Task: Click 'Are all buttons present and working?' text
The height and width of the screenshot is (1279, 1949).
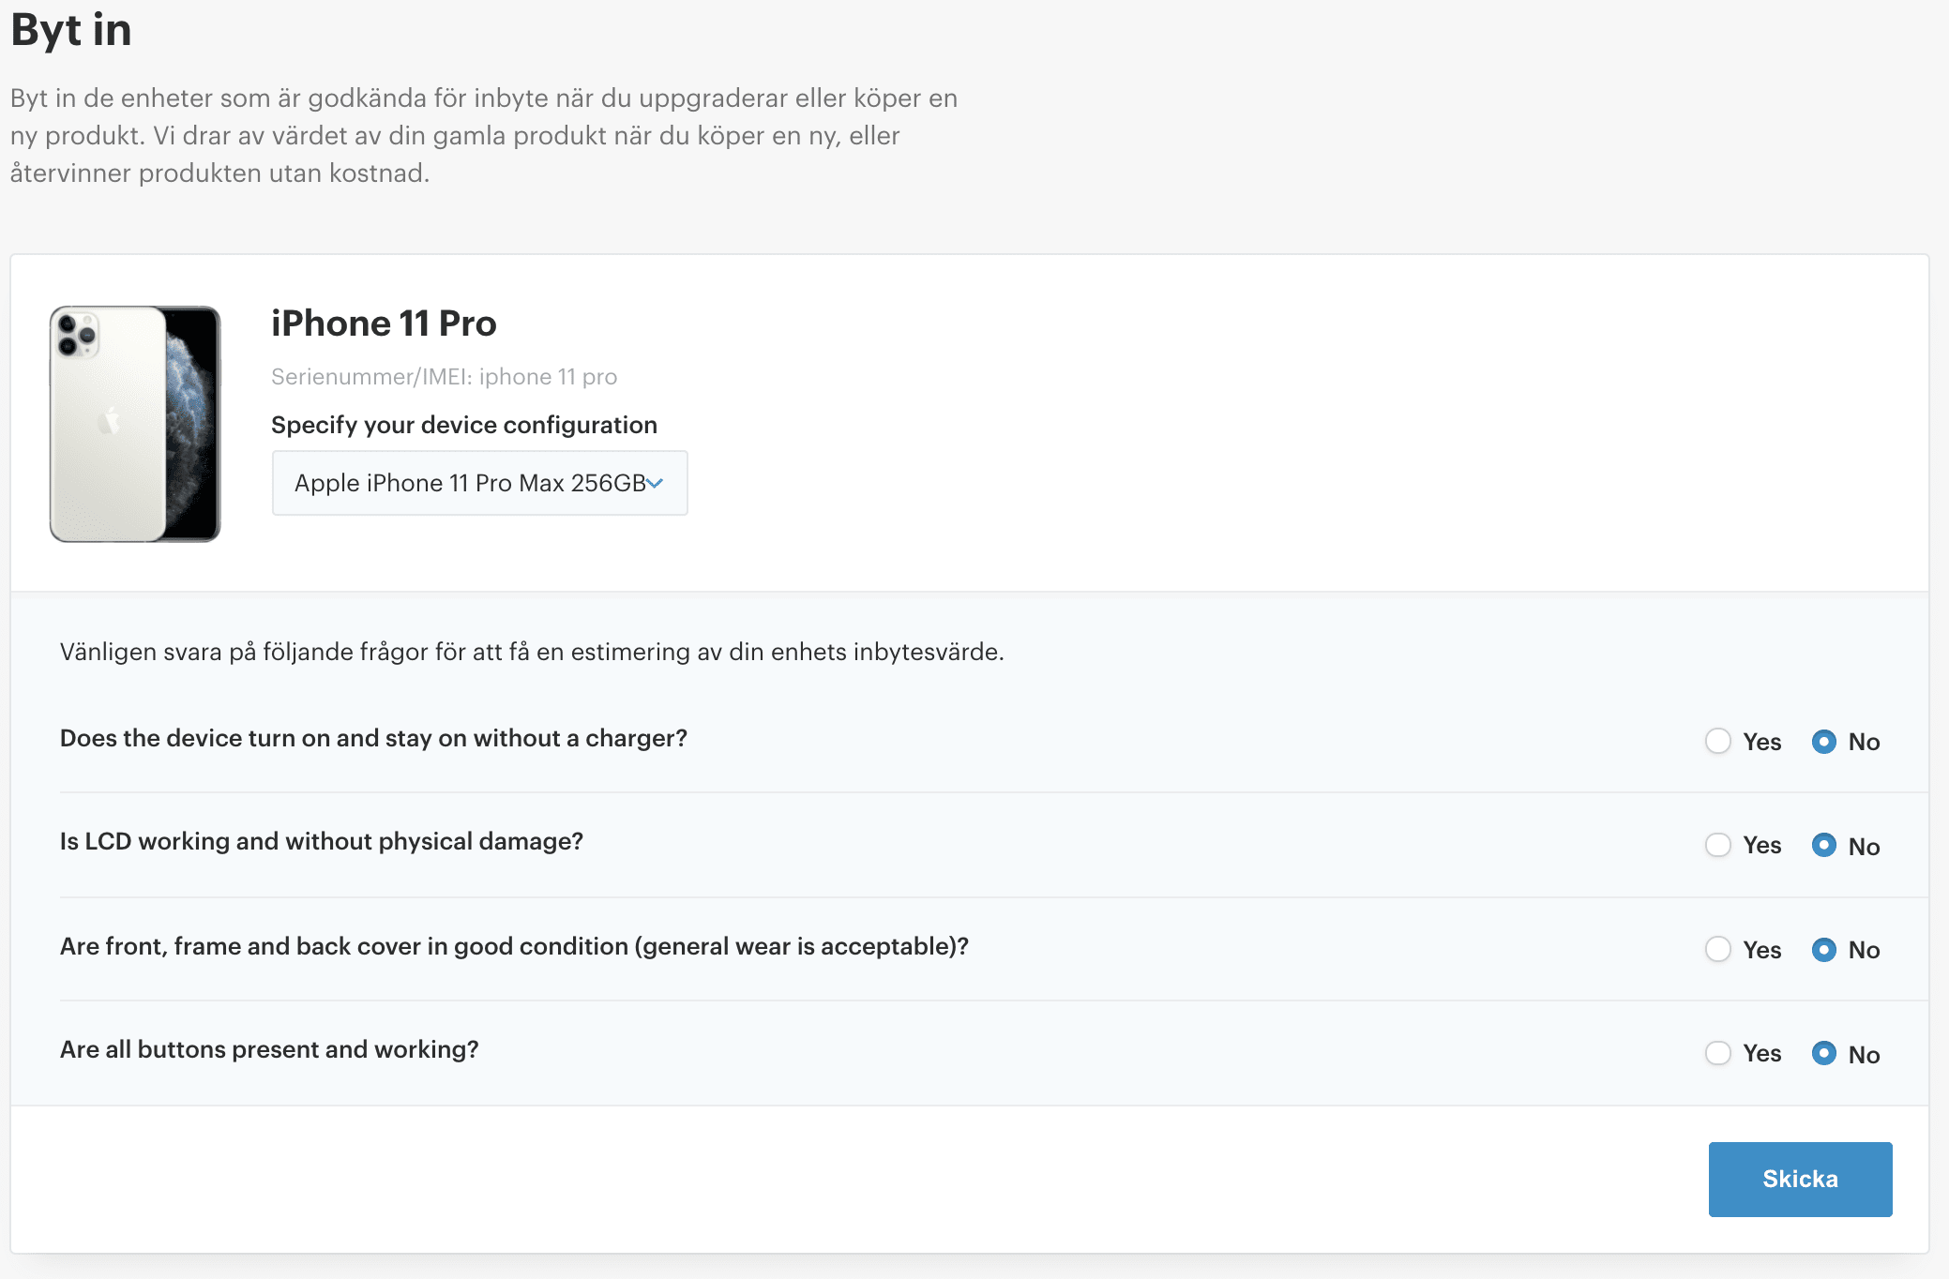Action: [x=269, y=1049]
